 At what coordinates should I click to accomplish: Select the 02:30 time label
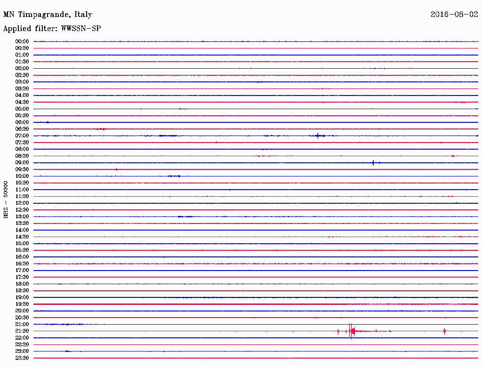22,75
